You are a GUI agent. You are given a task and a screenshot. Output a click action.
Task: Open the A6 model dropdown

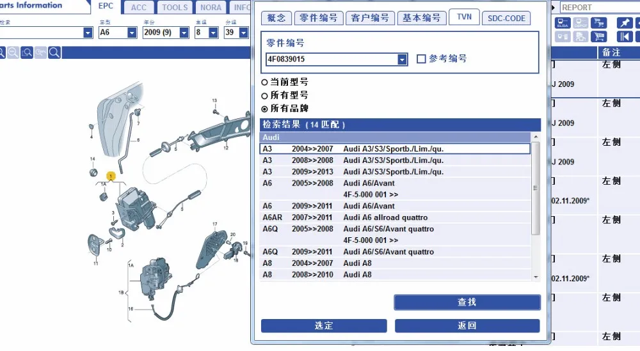click(x=132, y=33)
